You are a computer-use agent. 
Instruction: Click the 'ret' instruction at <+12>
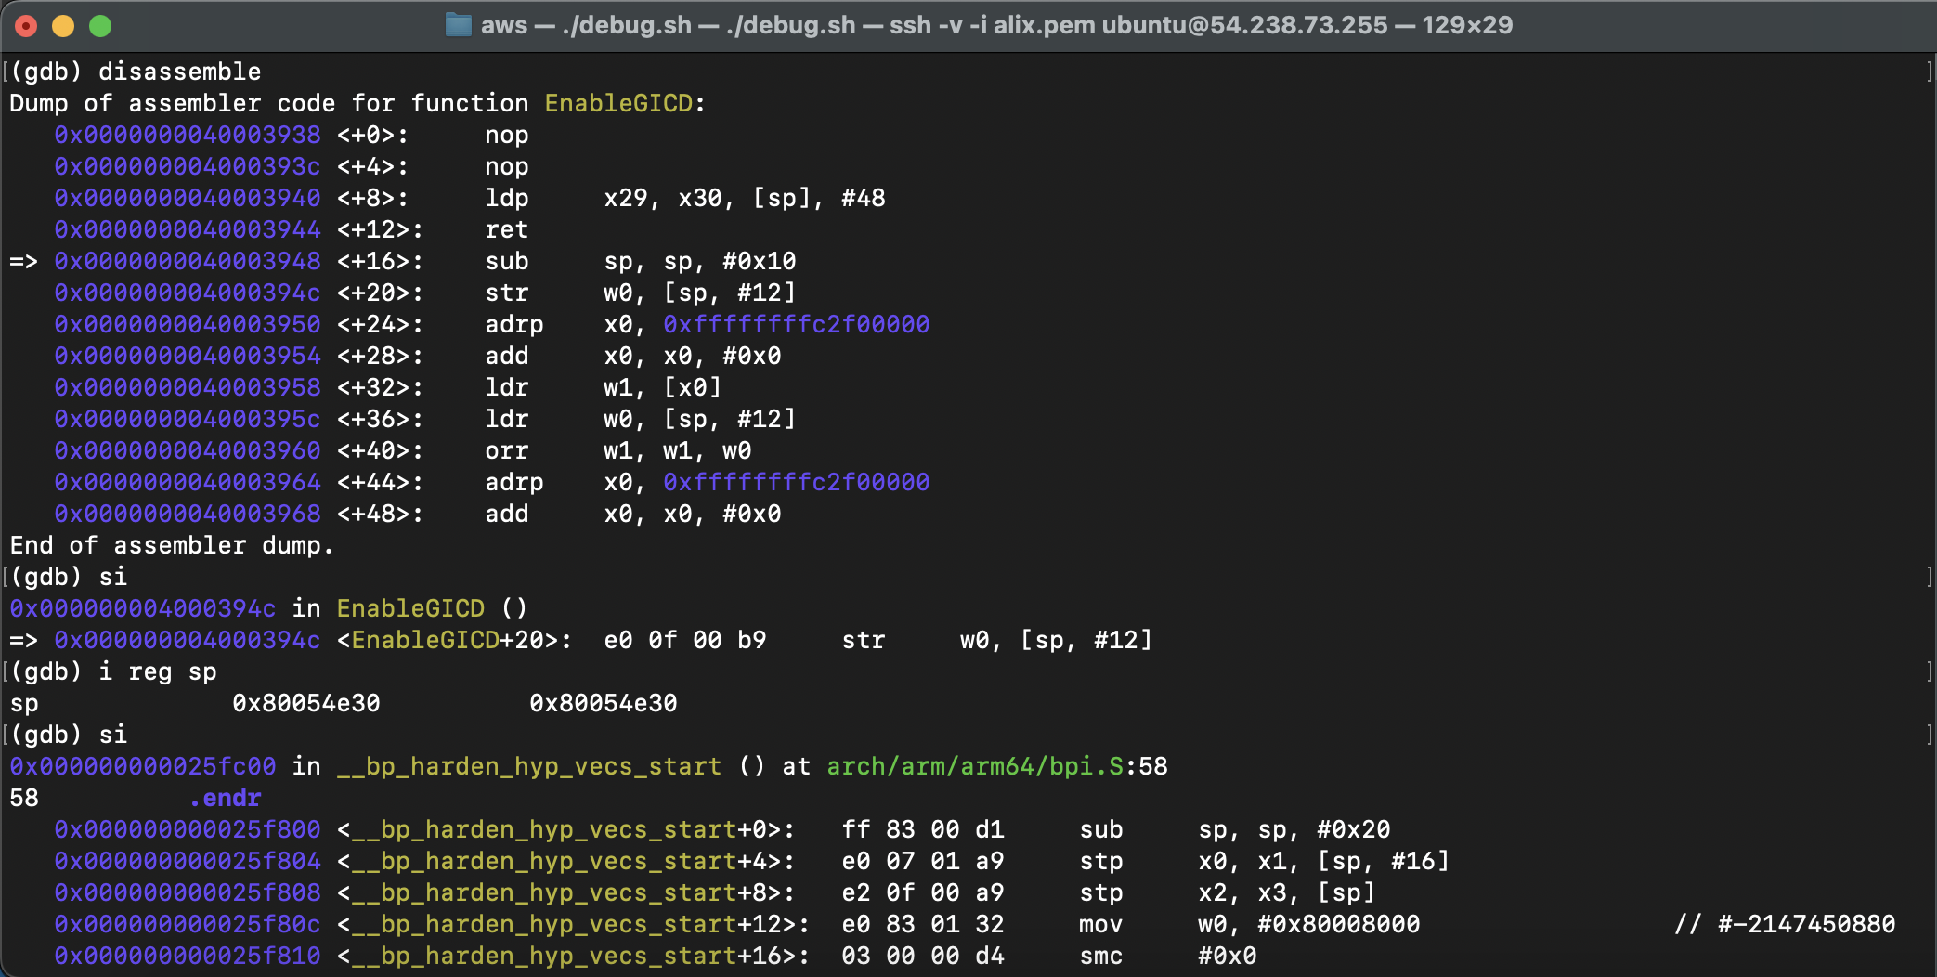coord(507,229)
